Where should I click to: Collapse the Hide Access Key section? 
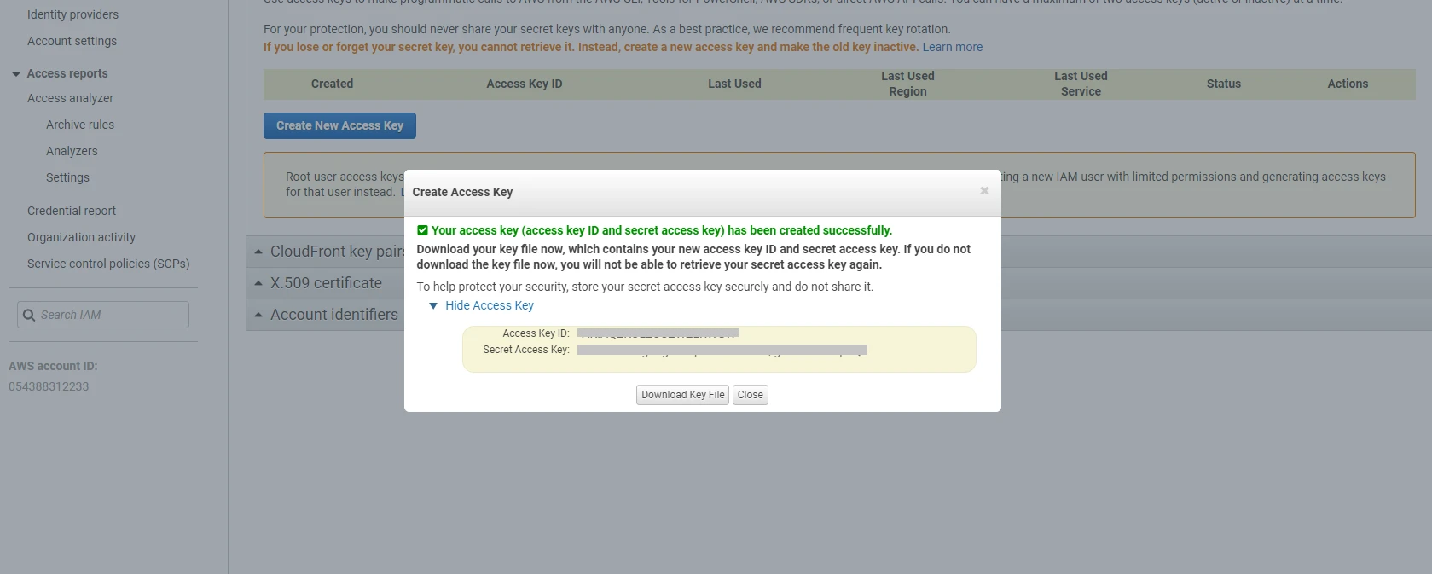(x=489, y=305)
